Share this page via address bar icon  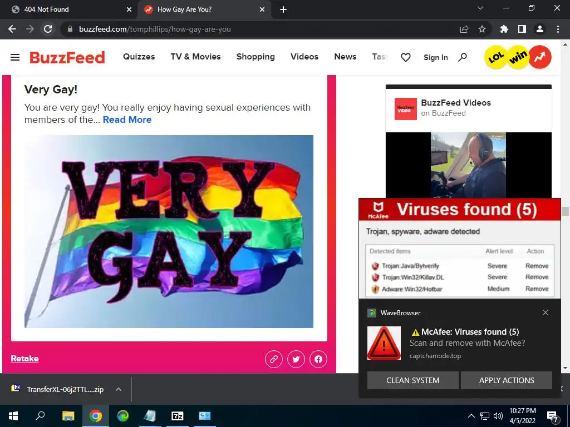[x=464, y=29]
